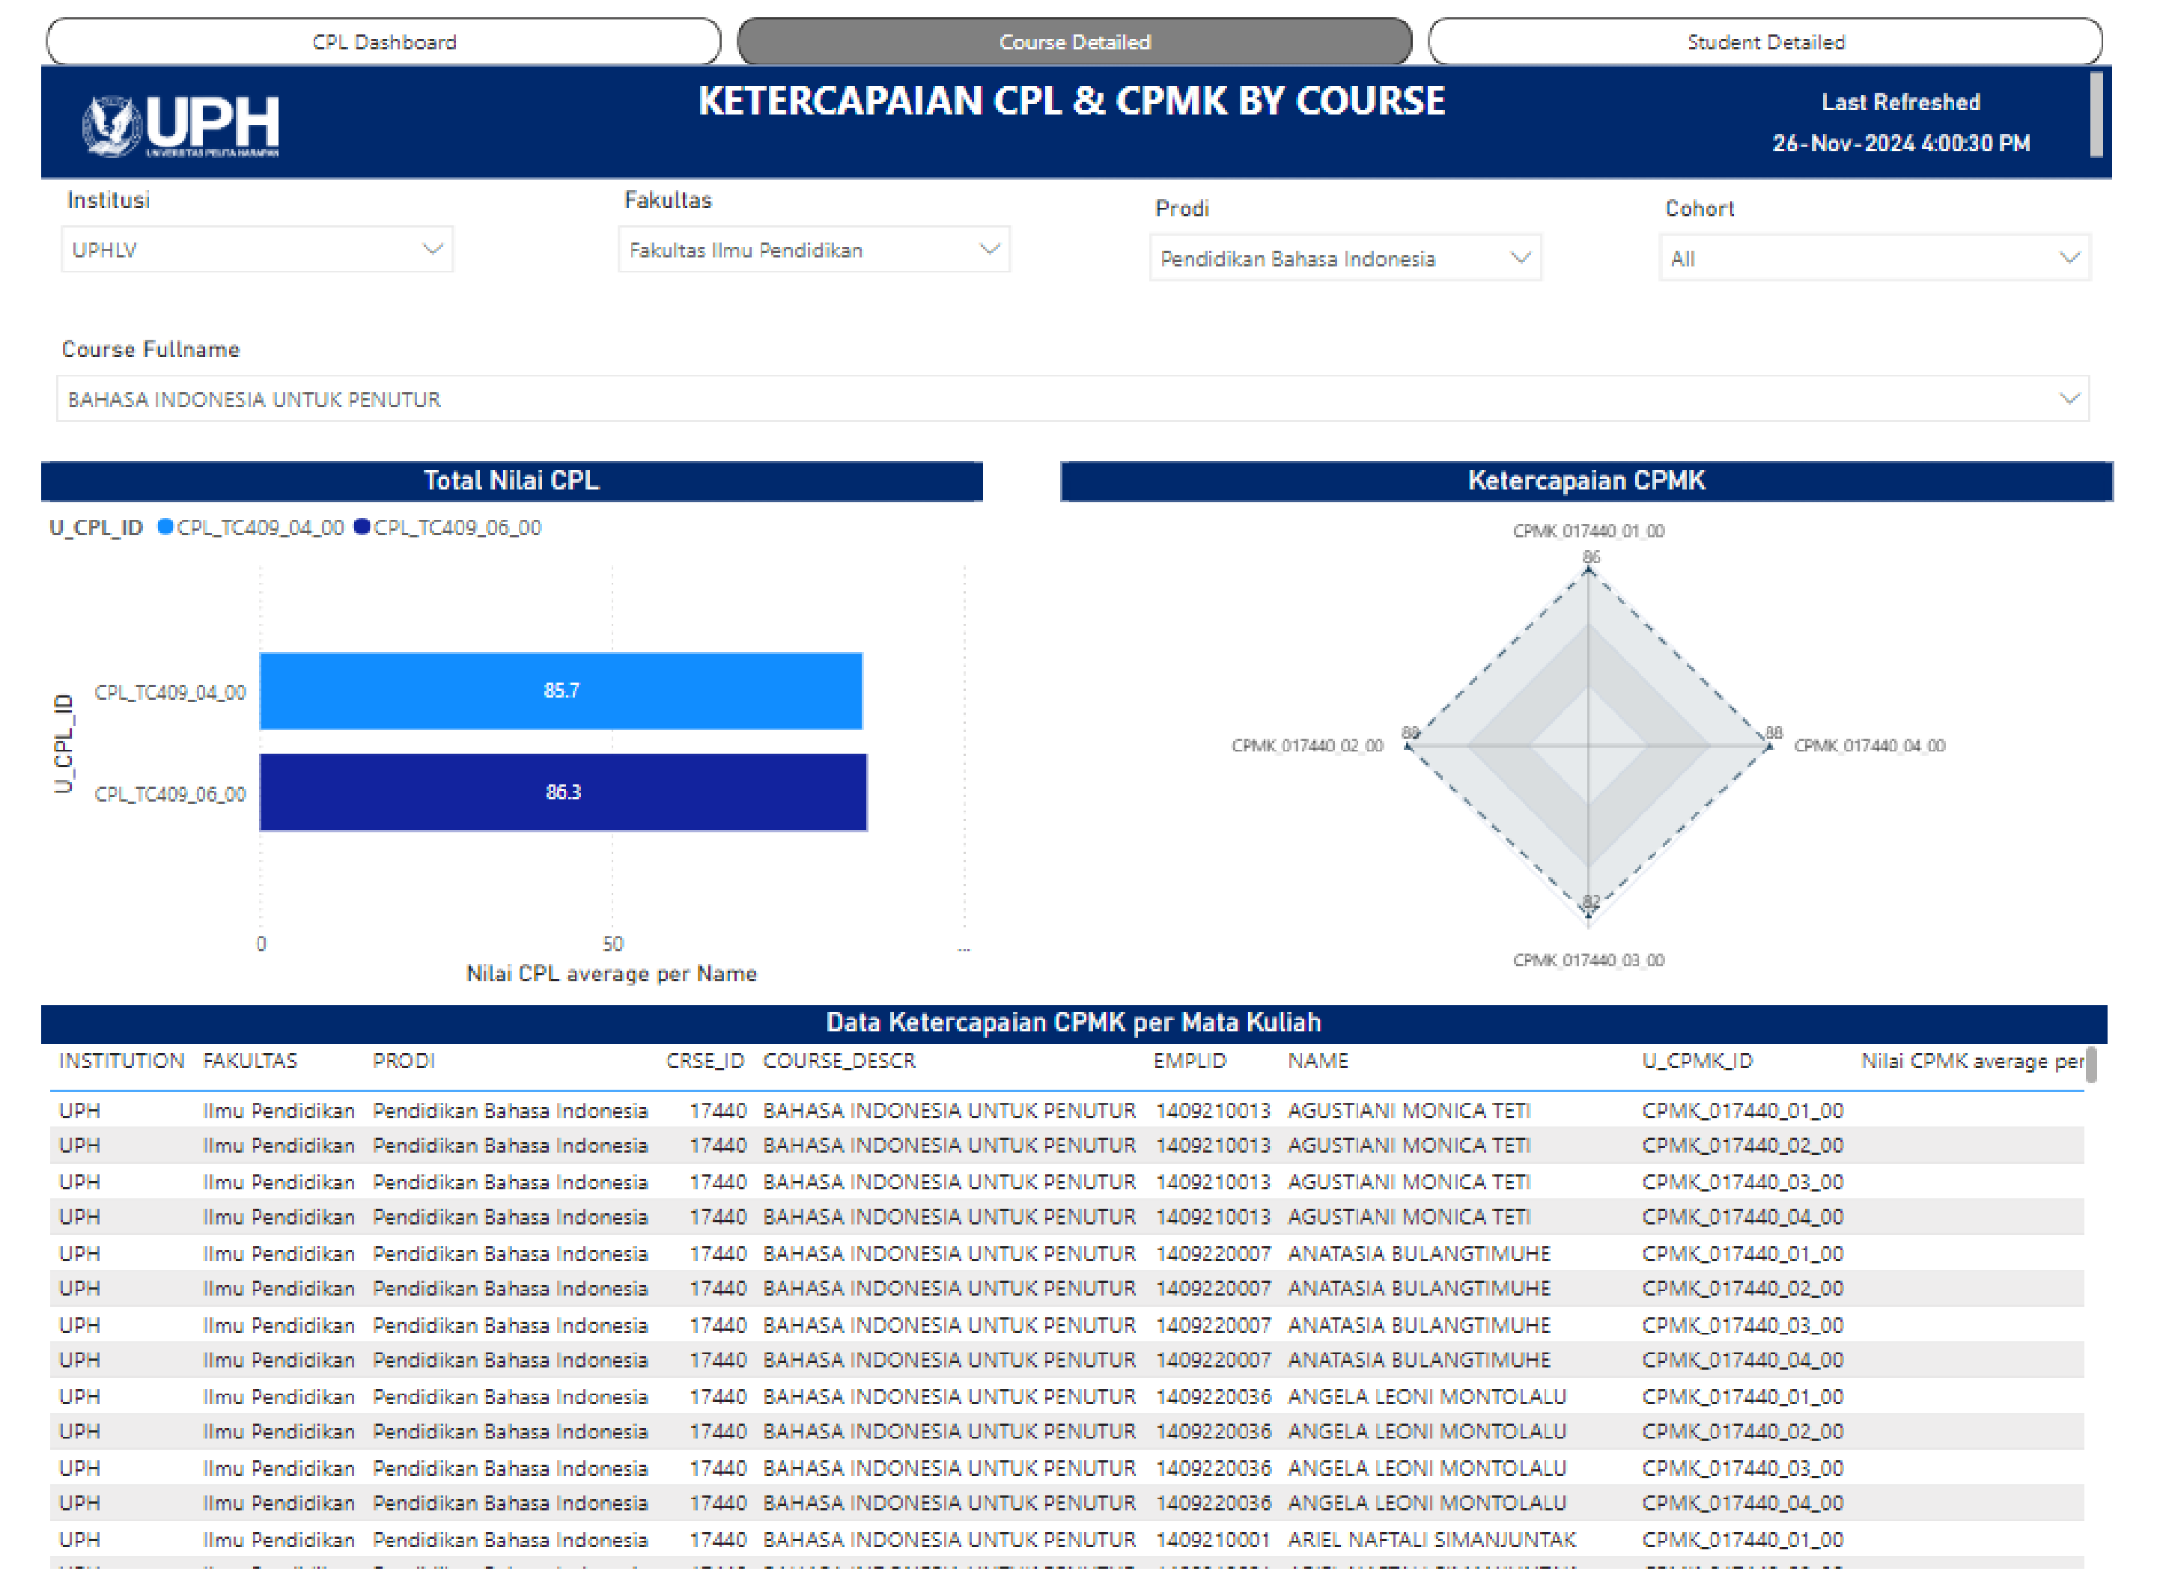2157x1580 pixels.
Task: Click the Total Nilai CPL chart title
Action: (512, 480)
